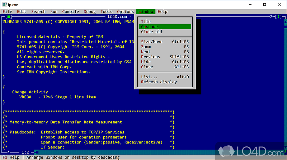Click the If Sender: line
This screenshot has height=160, width=287.
(x=52, y=147)
